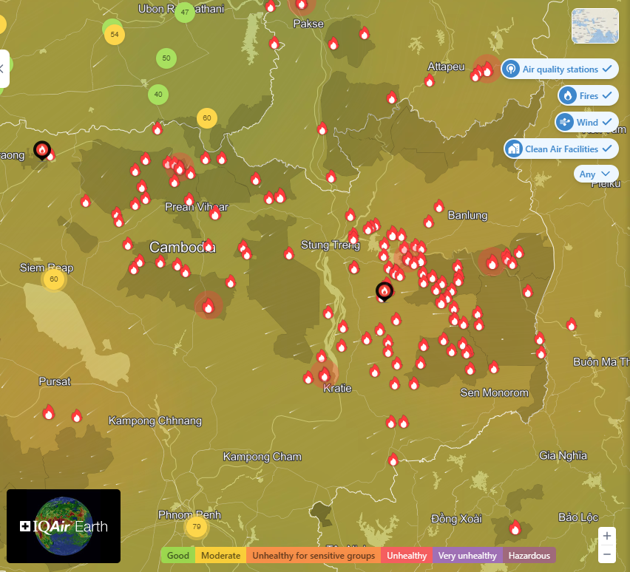Disable the Fires layer

(x=588, y=96)
